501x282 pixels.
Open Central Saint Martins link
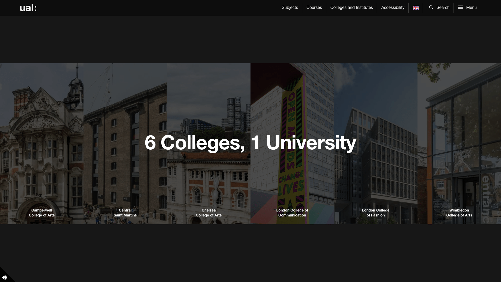125,213
